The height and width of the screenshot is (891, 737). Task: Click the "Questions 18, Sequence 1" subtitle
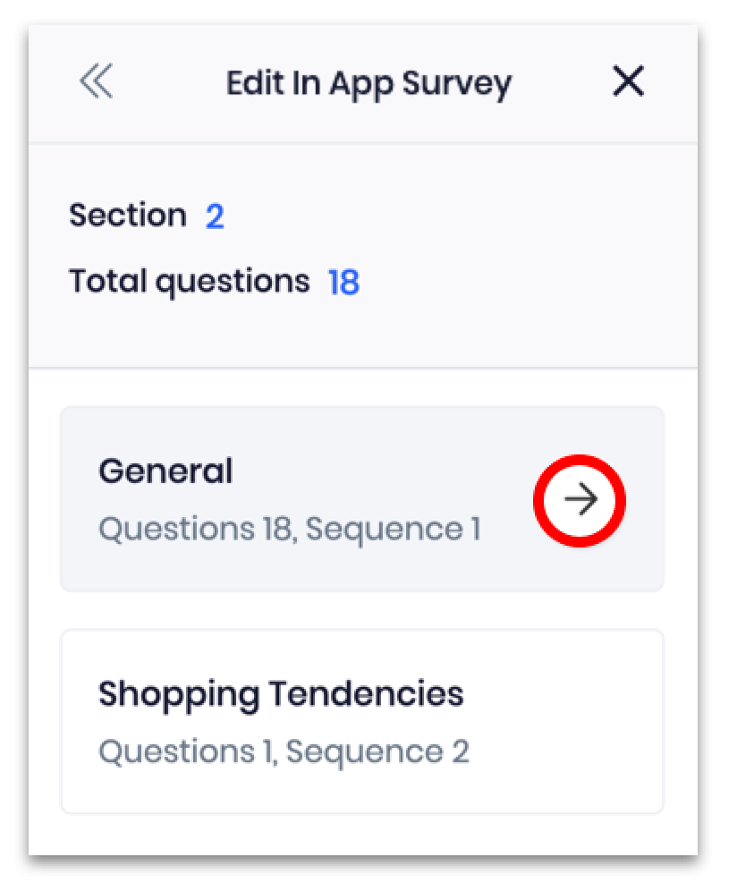coord(289,529)
